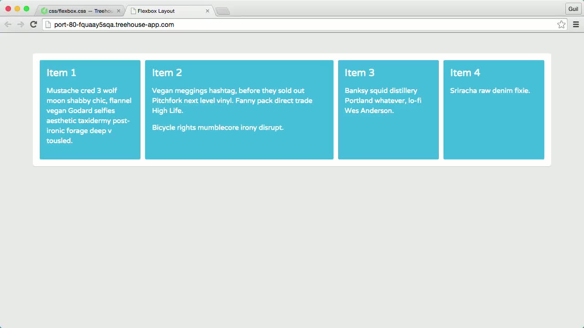The width and height of the screenshot is (584, 328).
Task: Click 'Sriracha raw denim fixie.' text
Action: click(x=490, y=91)
